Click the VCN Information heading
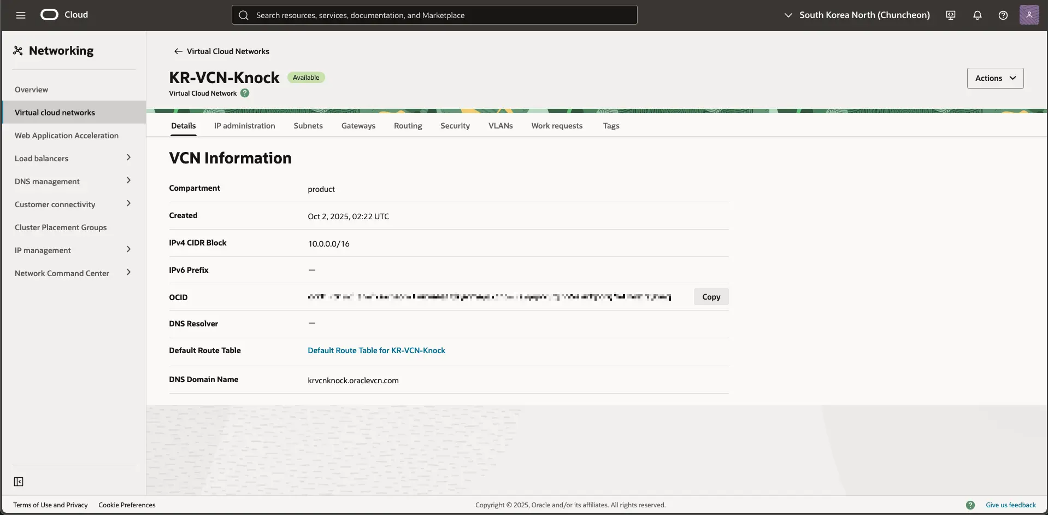Screen dimensions: 1048x515 point(230,158)
